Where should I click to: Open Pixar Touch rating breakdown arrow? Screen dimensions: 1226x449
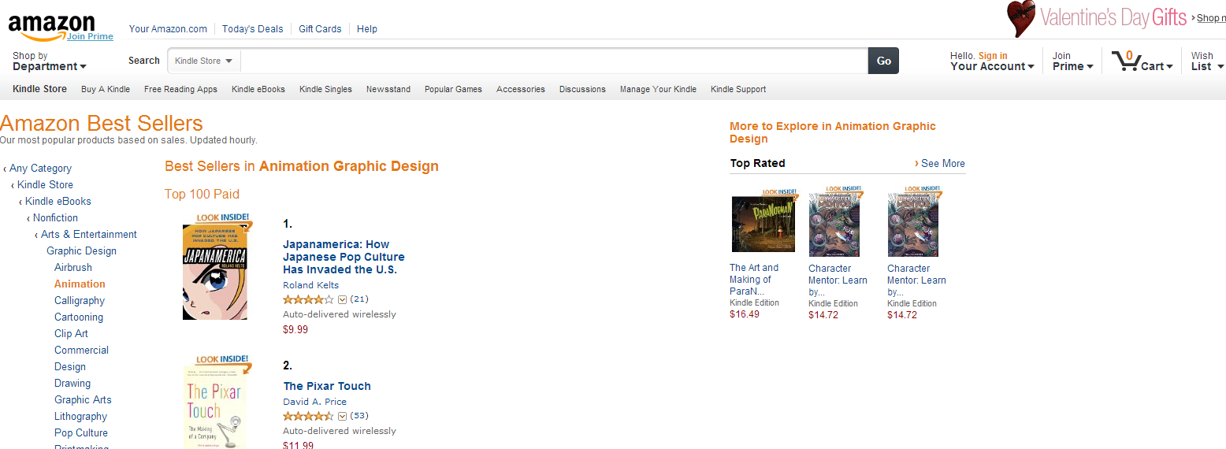point(342,416)
